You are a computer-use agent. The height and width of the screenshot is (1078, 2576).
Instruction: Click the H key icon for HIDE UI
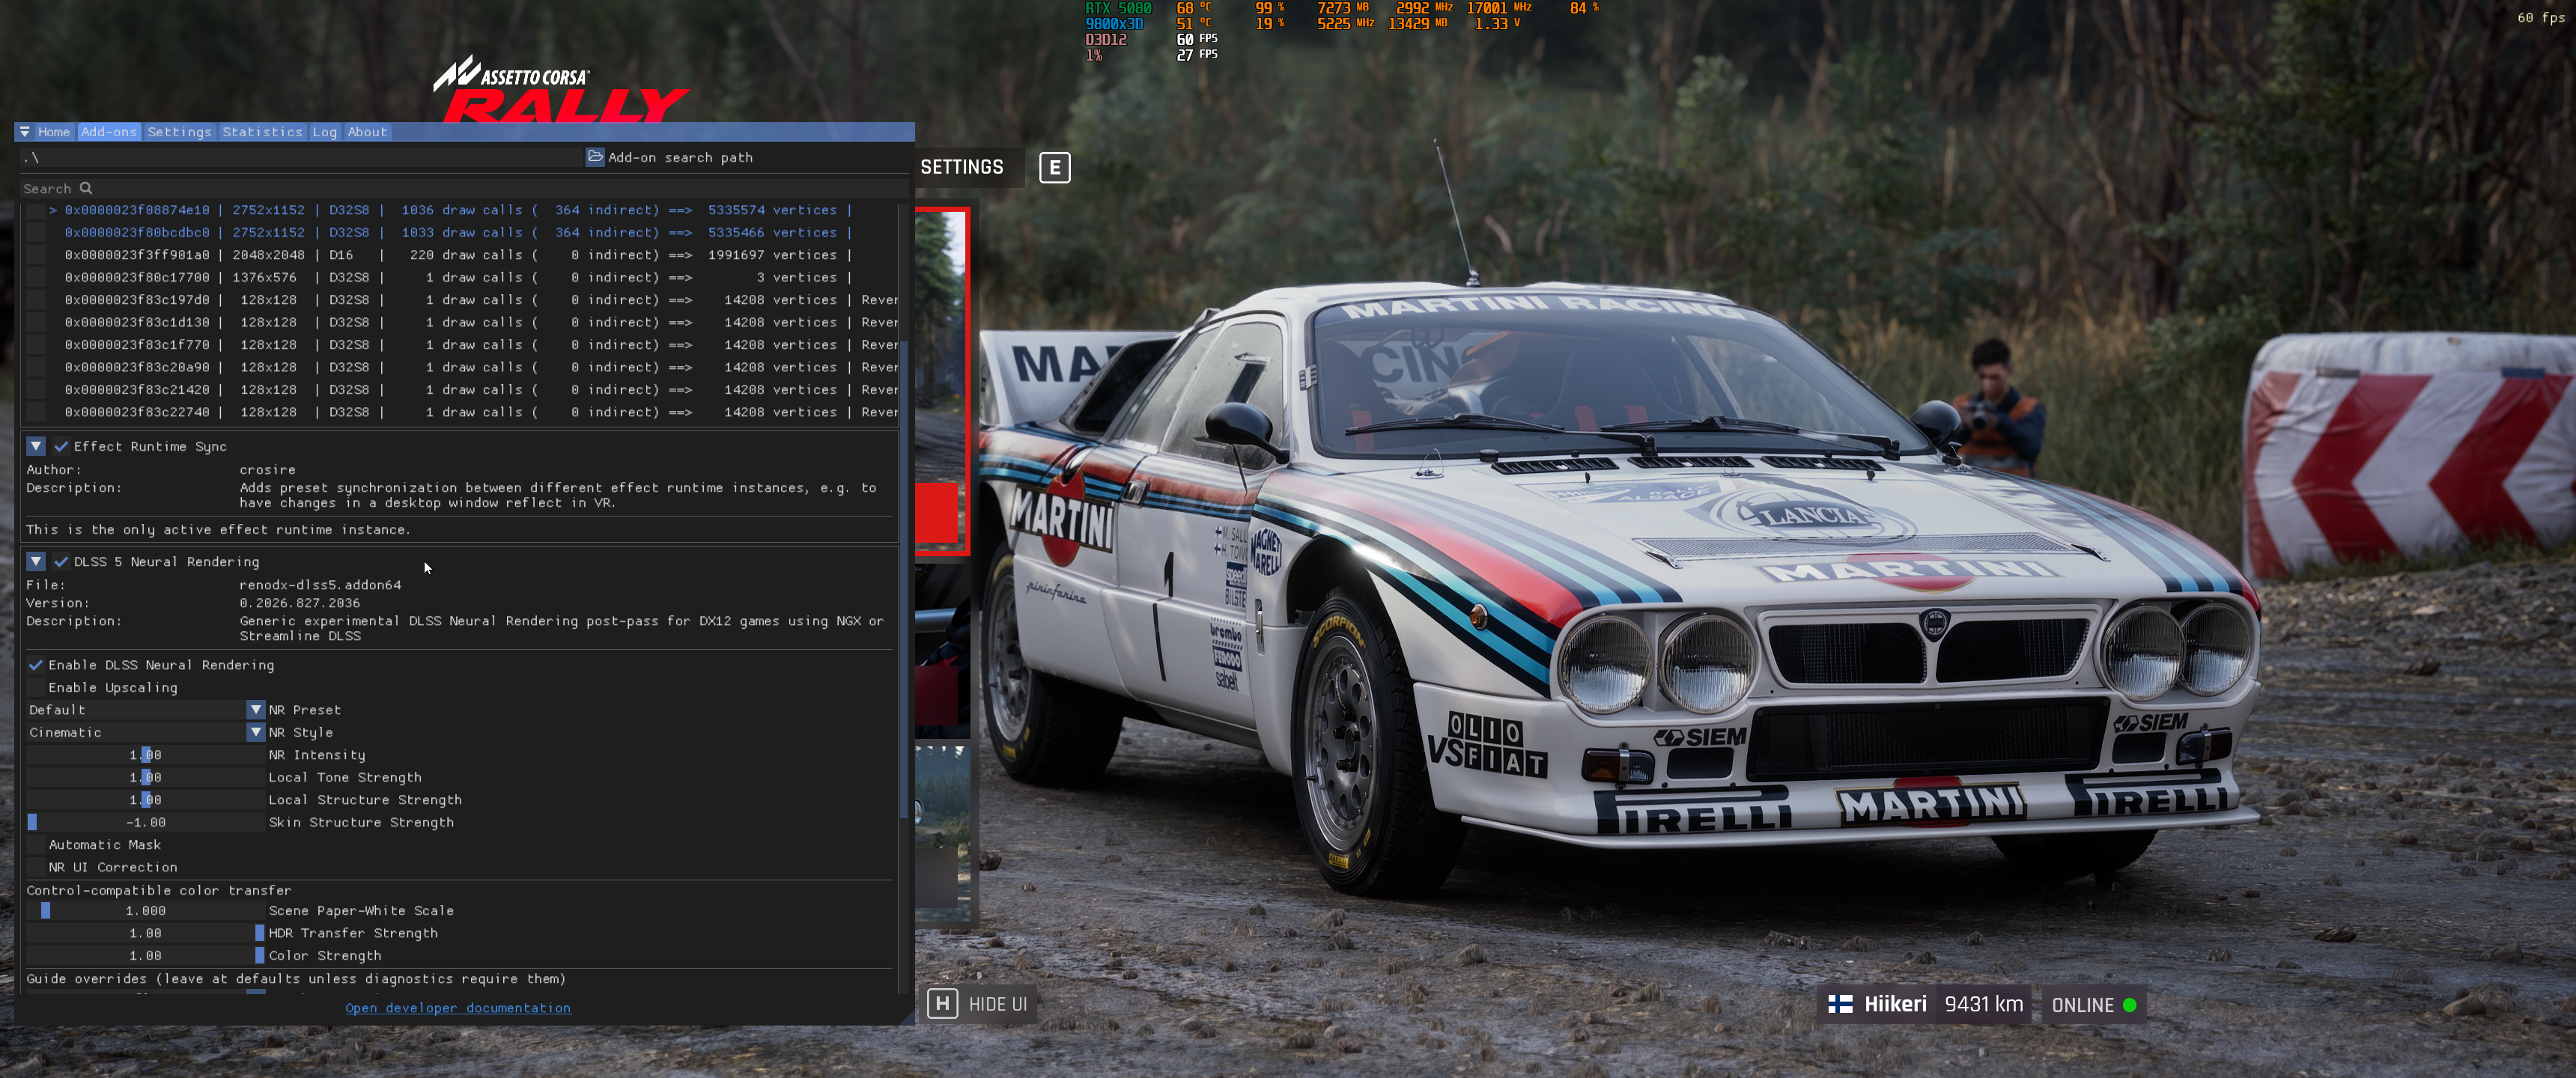pos(942,1003)
